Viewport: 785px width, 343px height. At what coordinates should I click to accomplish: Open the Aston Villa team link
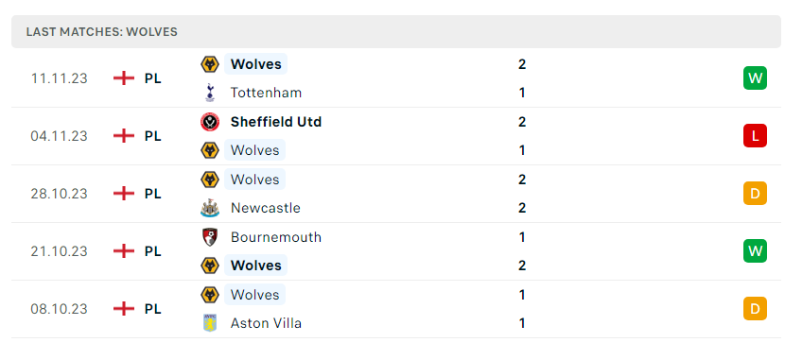point(266,323)
